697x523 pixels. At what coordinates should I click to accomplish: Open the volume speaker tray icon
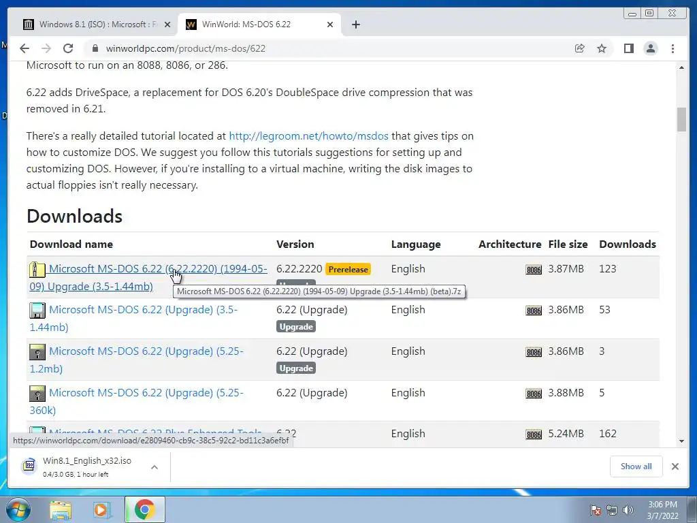point(628,510)
